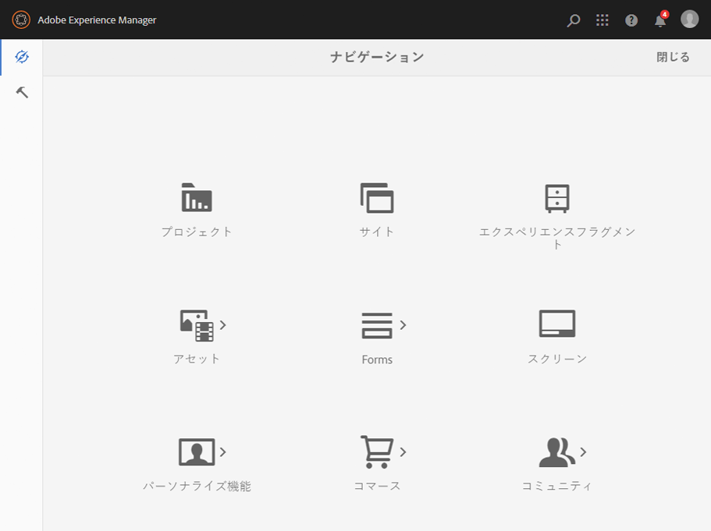Open the アセット image and film icon
This screenshot has height=531, width=711.
[x=197, y=325]
